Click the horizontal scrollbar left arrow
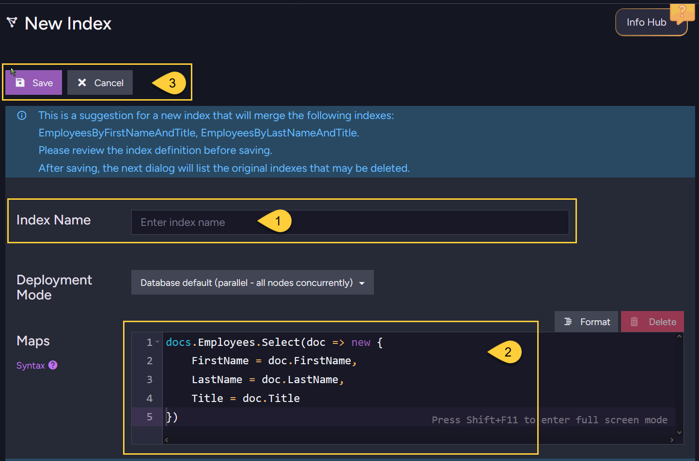This screenshot has height=461, width=699. pos(167,440)
